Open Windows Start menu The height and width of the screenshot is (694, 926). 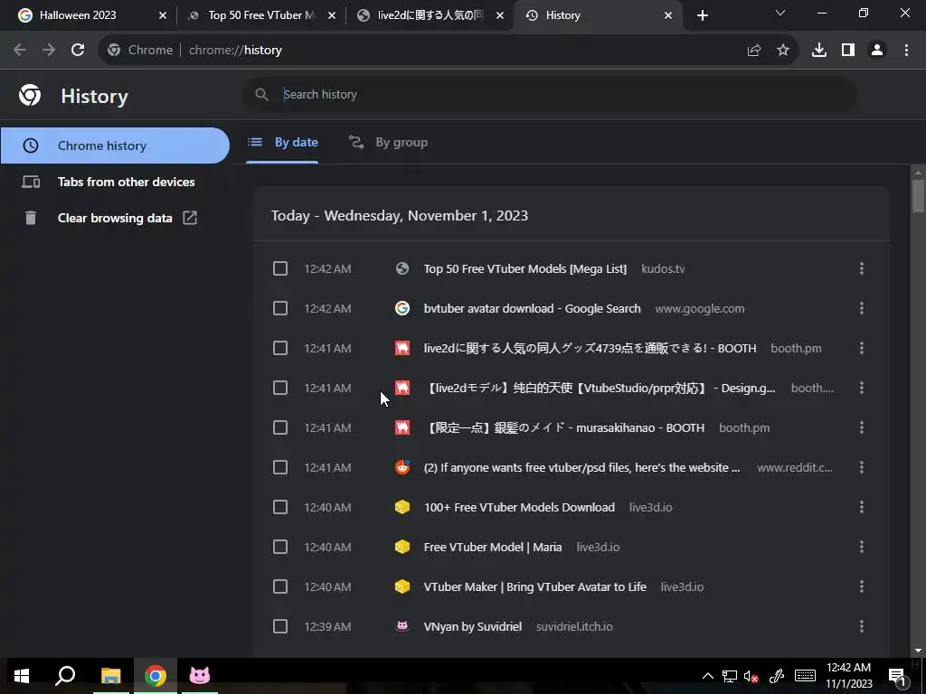point(22,676)
